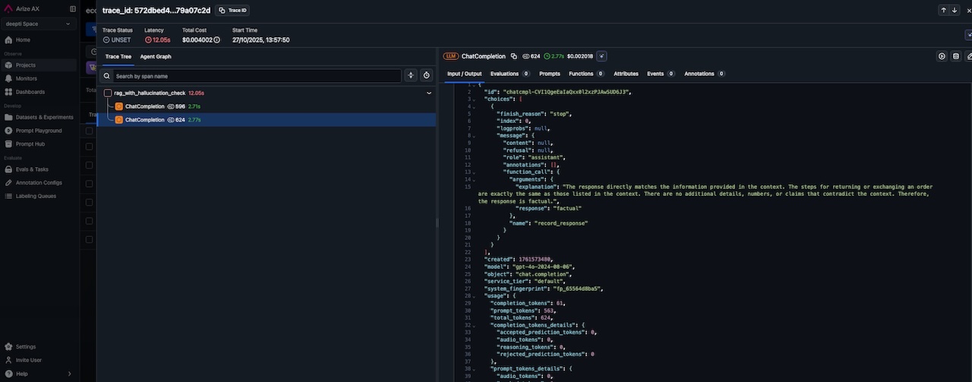Copy the ChatCompletion span name
The height and width of the screenshot is (382, 972).
[x=513, y=56]
